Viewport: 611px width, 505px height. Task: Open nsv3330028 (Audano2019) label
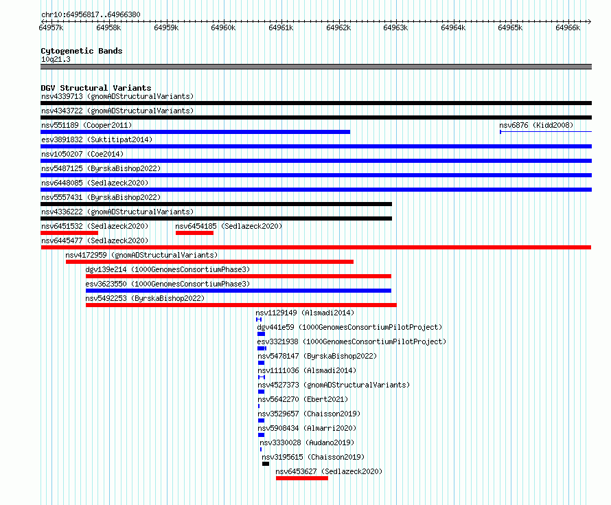click(x=307, y=442)
